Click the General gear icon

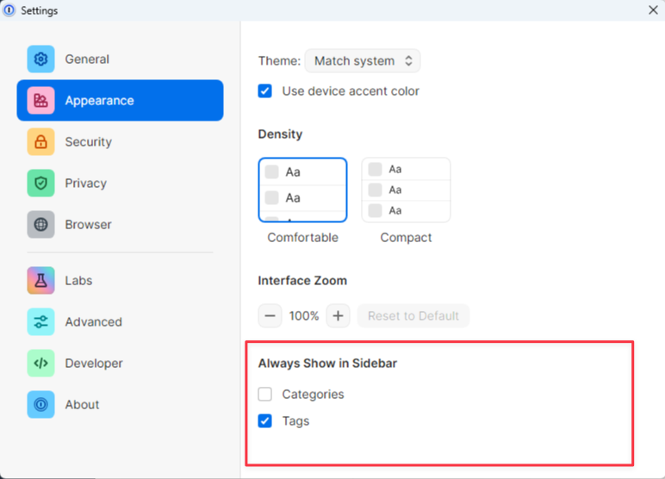pos(40,59)
